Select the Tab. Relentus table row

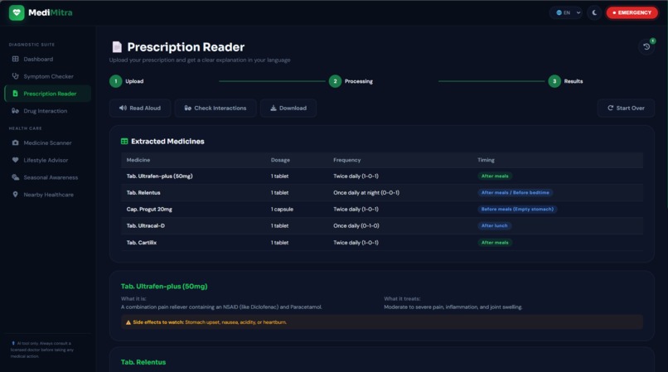click(382, 192)
